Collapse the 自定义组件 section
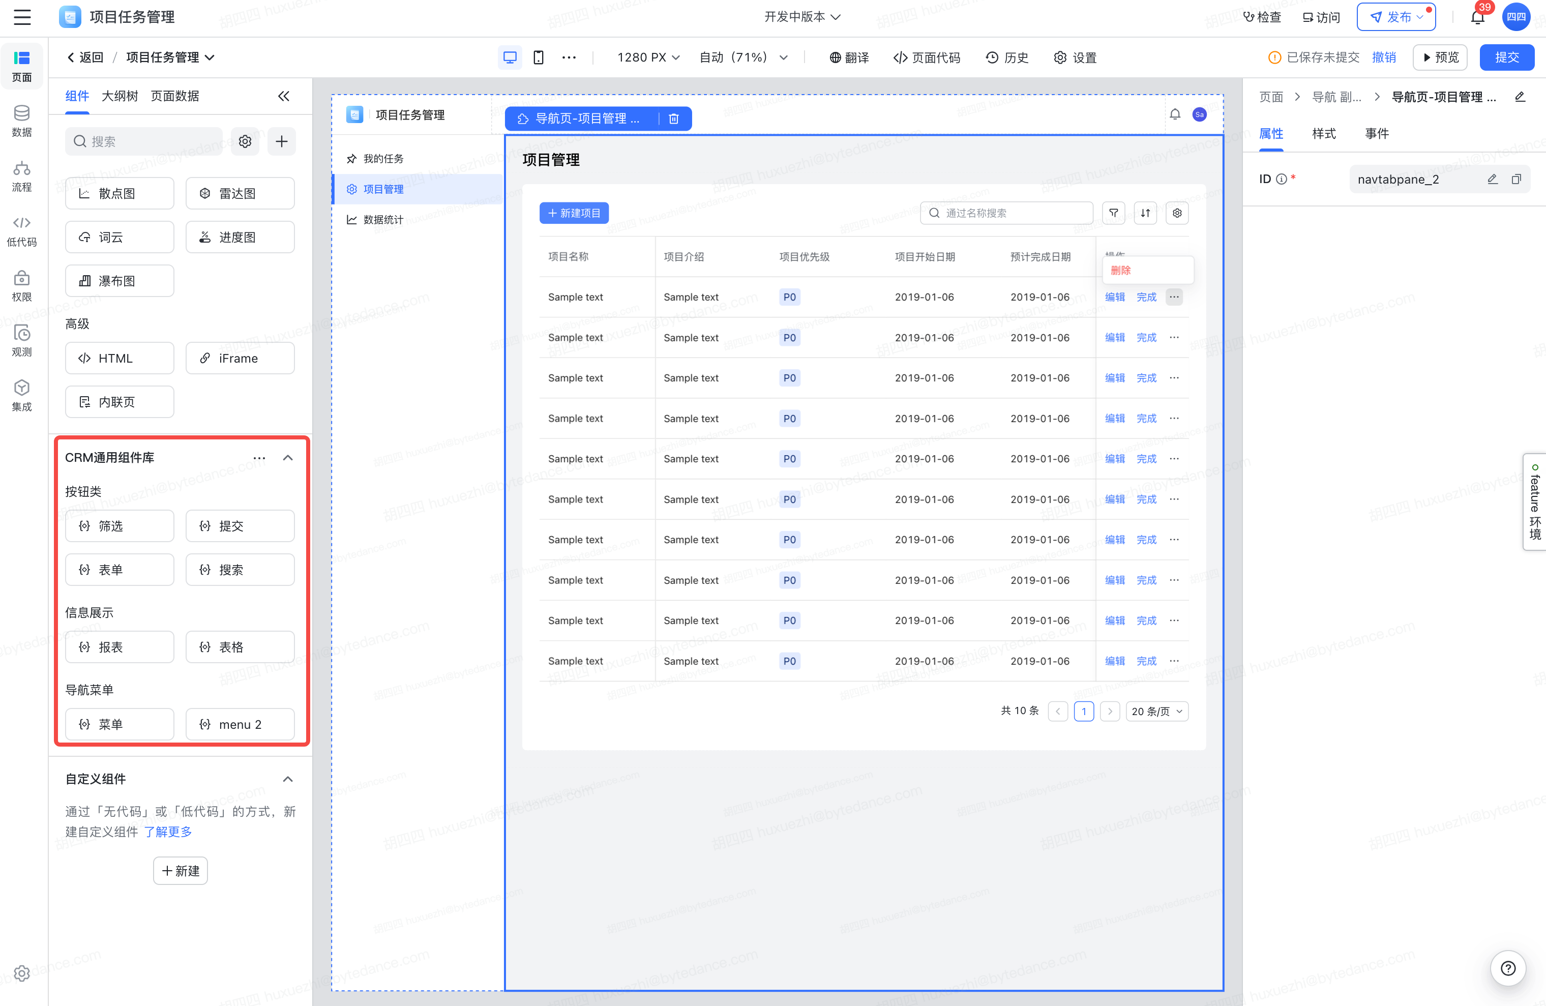This screenshot has width=1546, height=1006. point(288,779)
